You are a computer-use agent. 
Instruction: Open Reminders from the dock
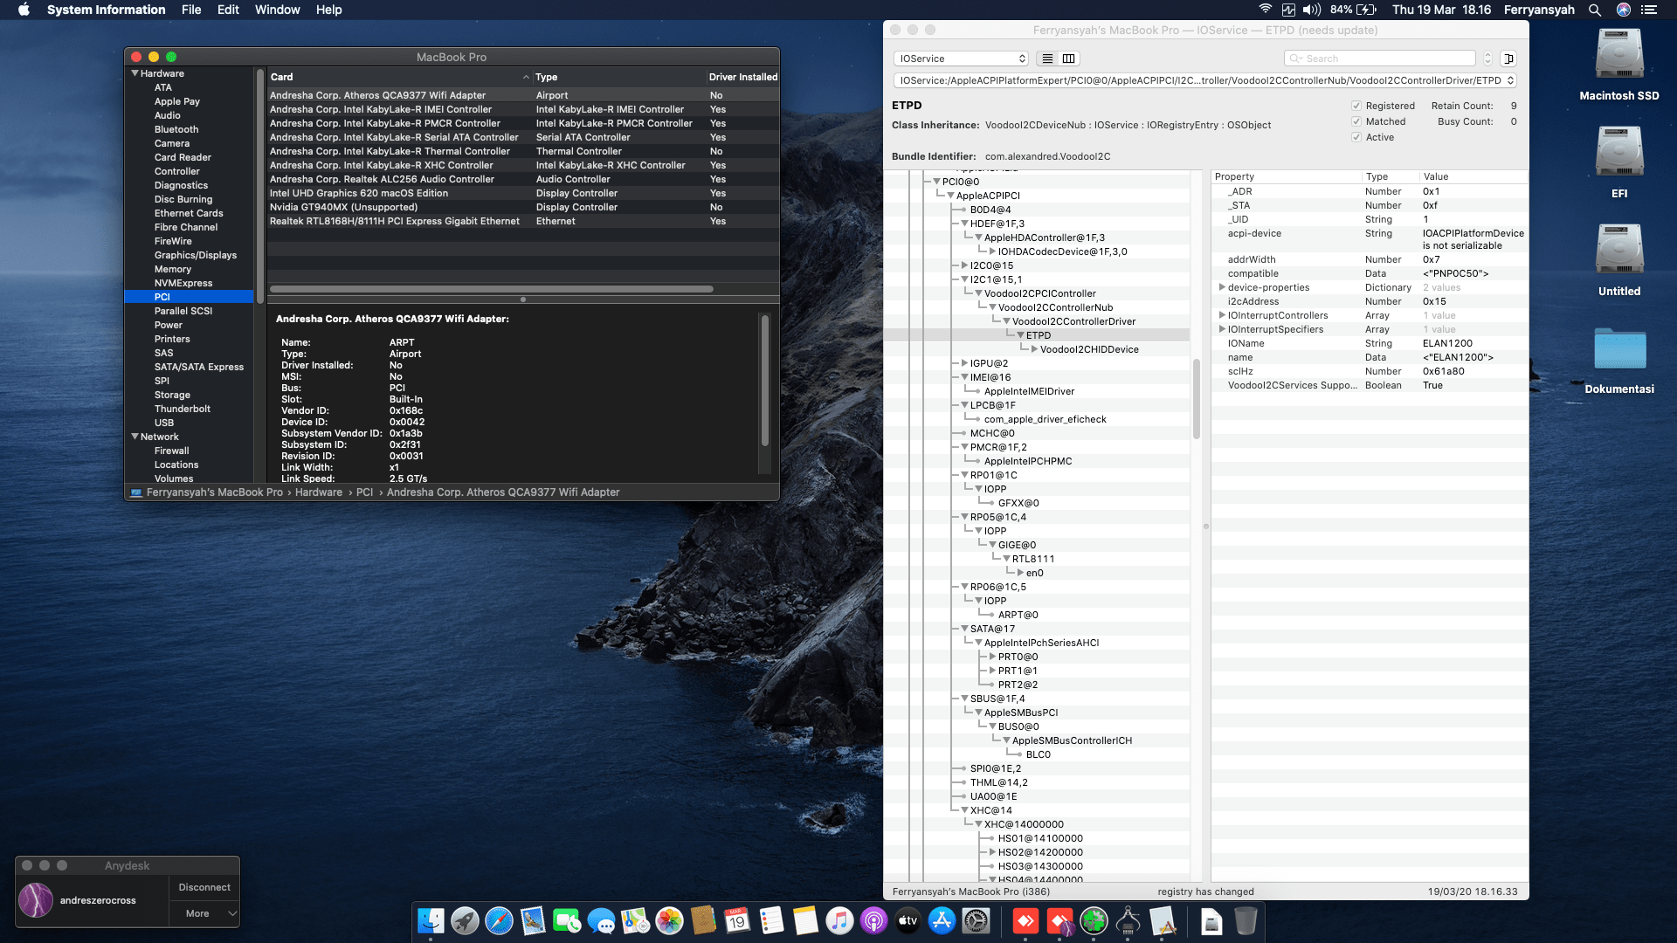(x=771, y=920)
